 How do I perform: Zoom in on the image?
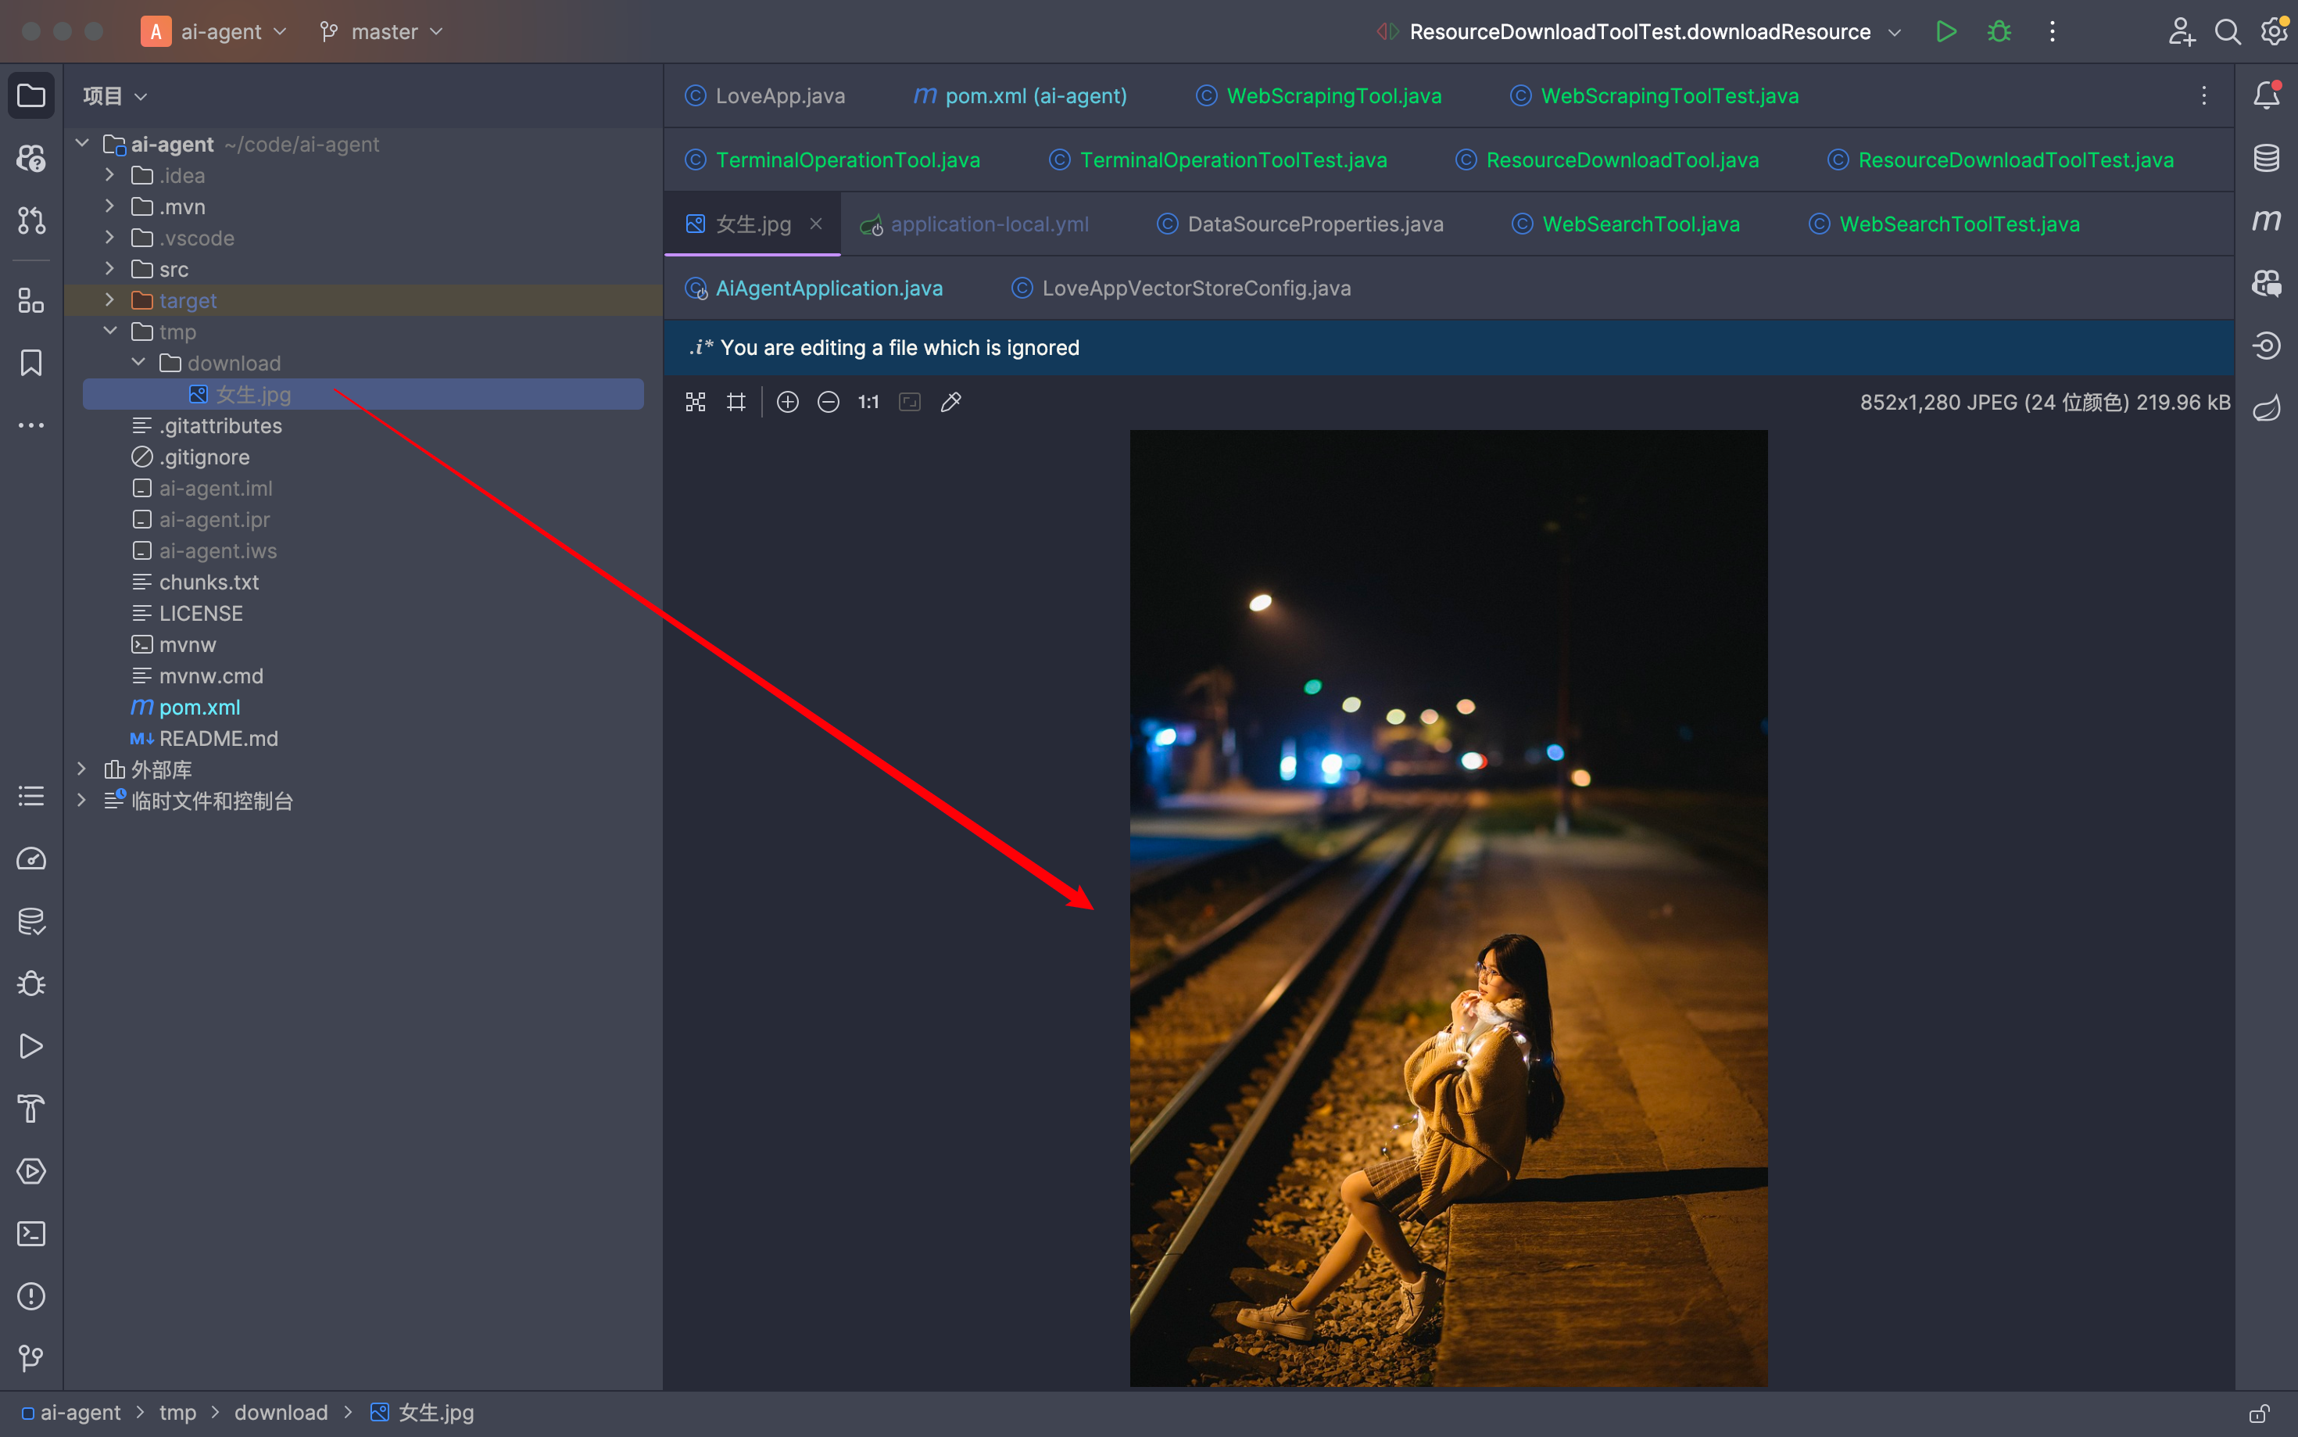coord(788,402)
